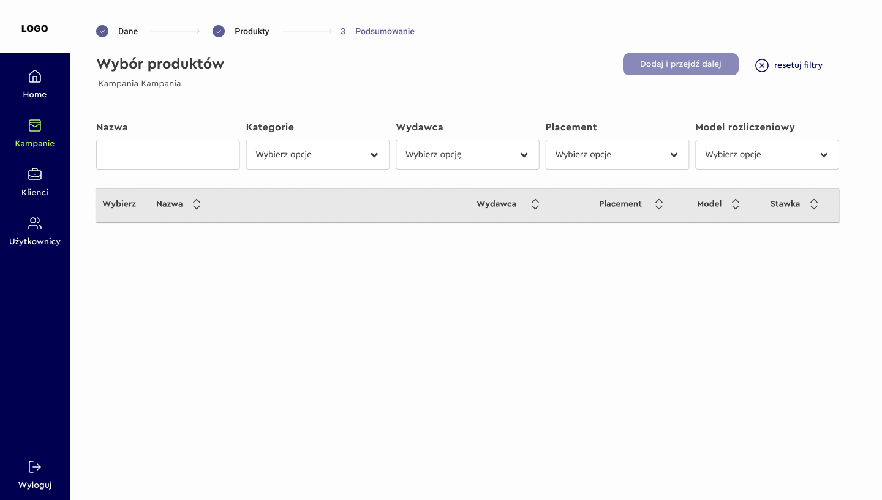Select the Kampanie label in sidebar

(x=35, y=143)
